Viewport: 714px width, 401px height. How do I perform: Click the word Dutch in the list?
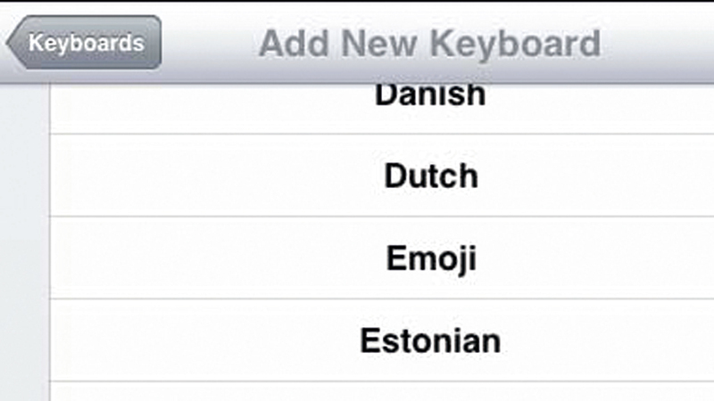430,176
